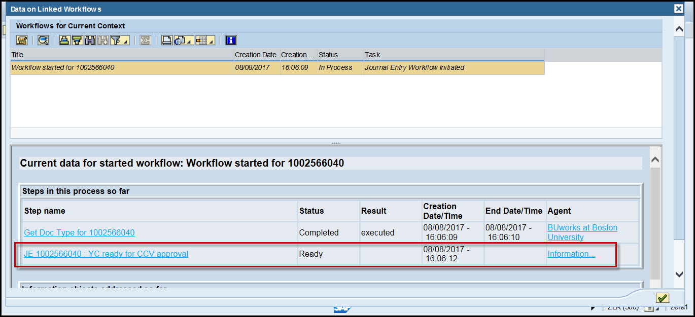Select the Refresh icon on the workflow toolbar
Screen dimensions: 695x317
pos(44,40)
